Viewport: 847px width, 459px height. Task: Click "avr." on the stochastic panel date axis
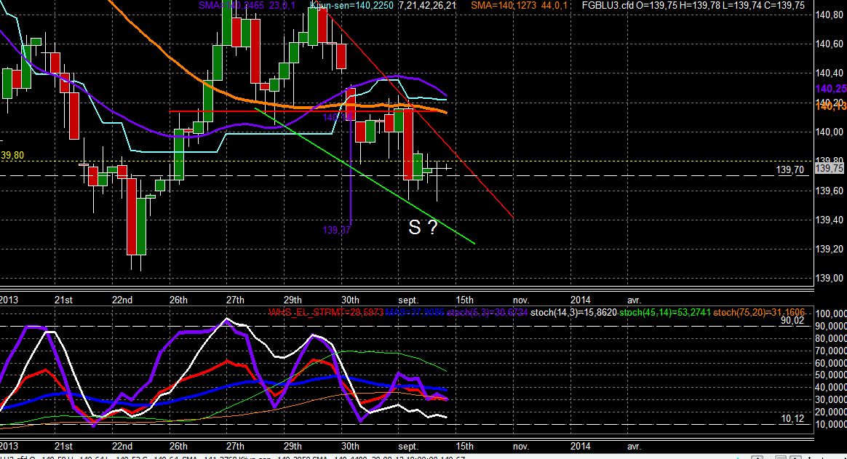[634, 447]
